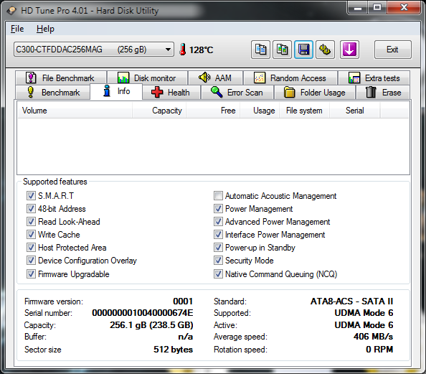Click the standard value ATA8-ACS - SATA II

pos(352,301)
